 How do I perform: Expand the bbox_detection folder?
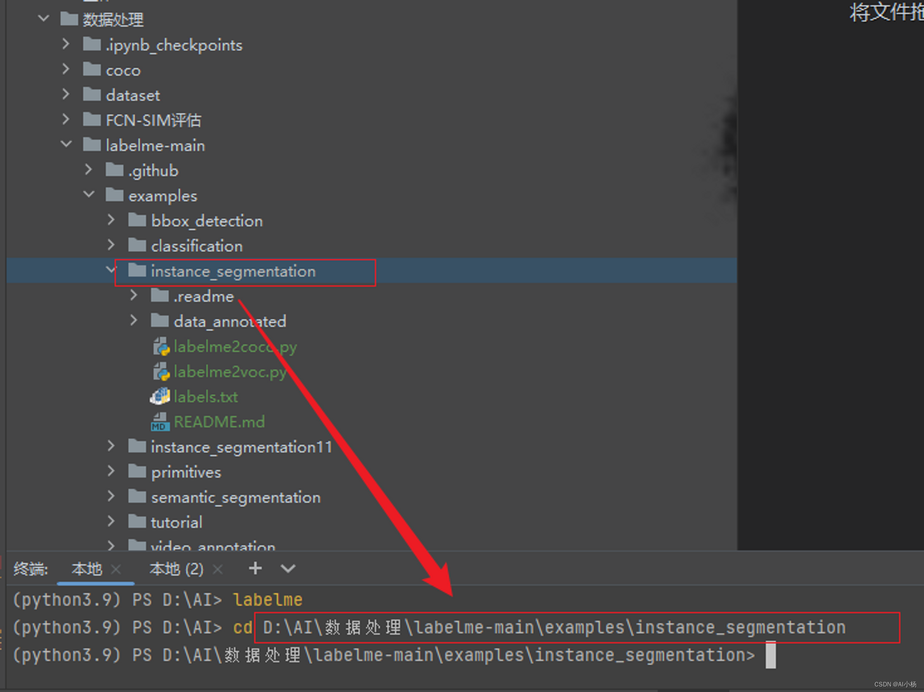point(111,220)
